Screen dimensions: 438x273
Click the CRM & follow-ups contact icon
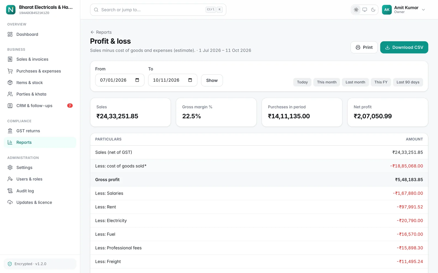tap(10, 106)
